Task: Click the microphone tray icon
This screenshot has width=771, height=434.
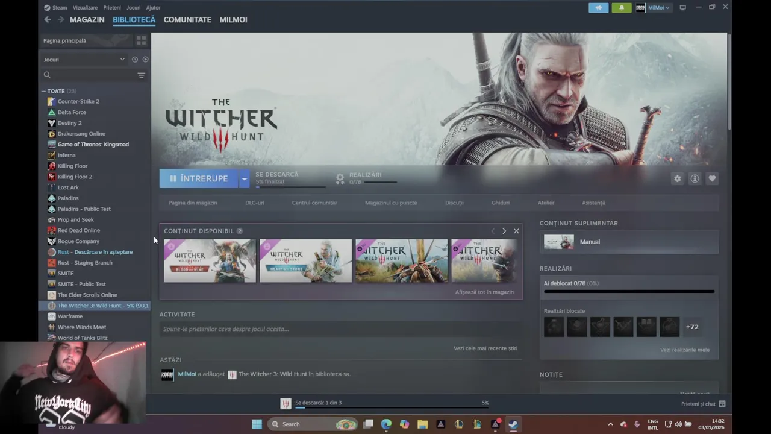Action: click(637, 424)
